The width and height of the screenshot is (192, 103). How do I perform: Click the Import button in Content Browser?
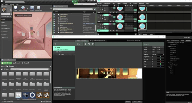(x=16, y=63)
